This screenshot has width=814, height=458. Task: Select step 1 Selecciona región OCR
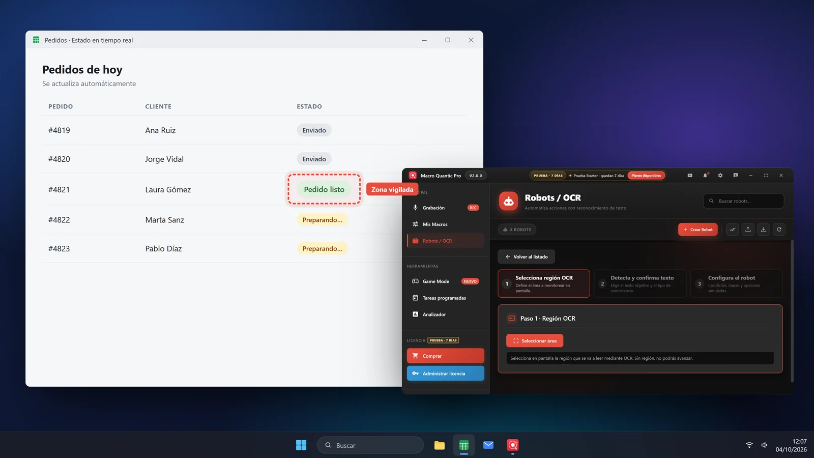[544, 283]
